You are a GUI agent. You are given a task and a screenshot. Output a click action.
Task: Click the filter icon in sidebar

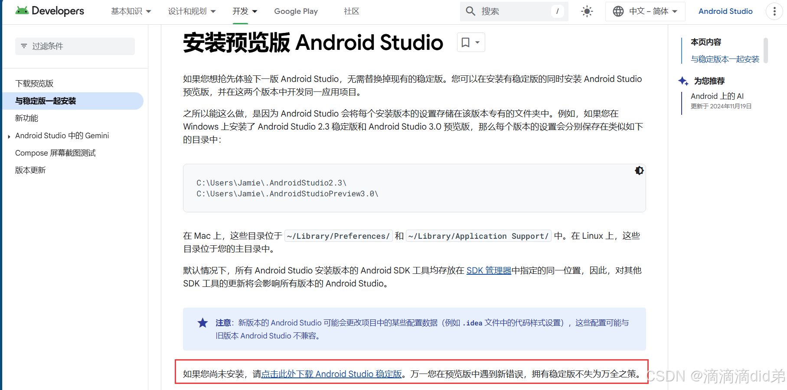click(x=24, y=46)
